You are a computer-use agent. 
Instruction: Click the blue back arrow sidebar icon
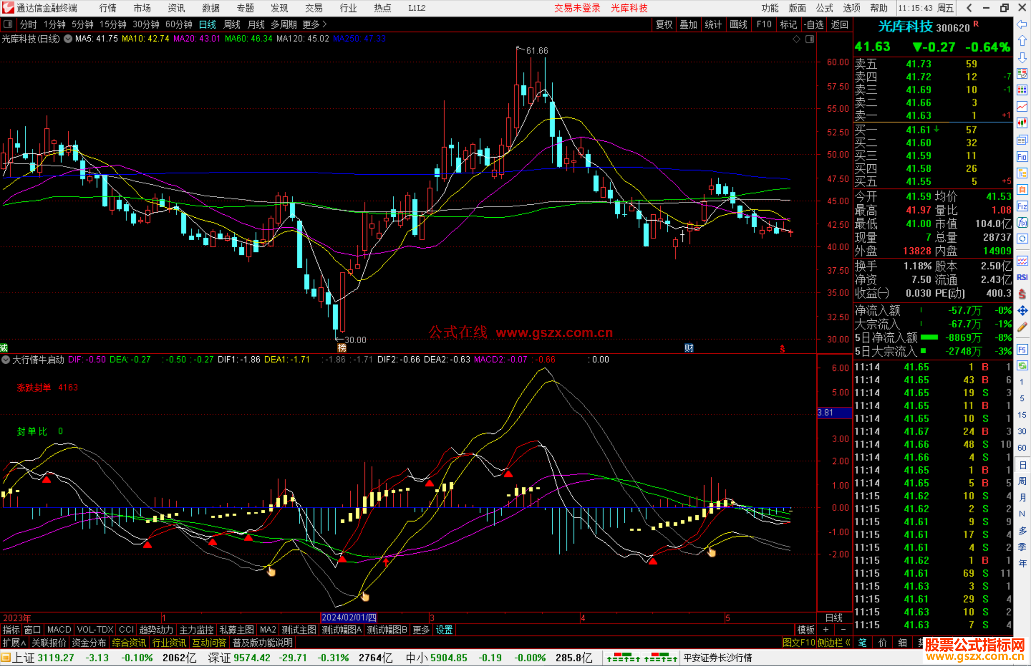point(1022,24)
